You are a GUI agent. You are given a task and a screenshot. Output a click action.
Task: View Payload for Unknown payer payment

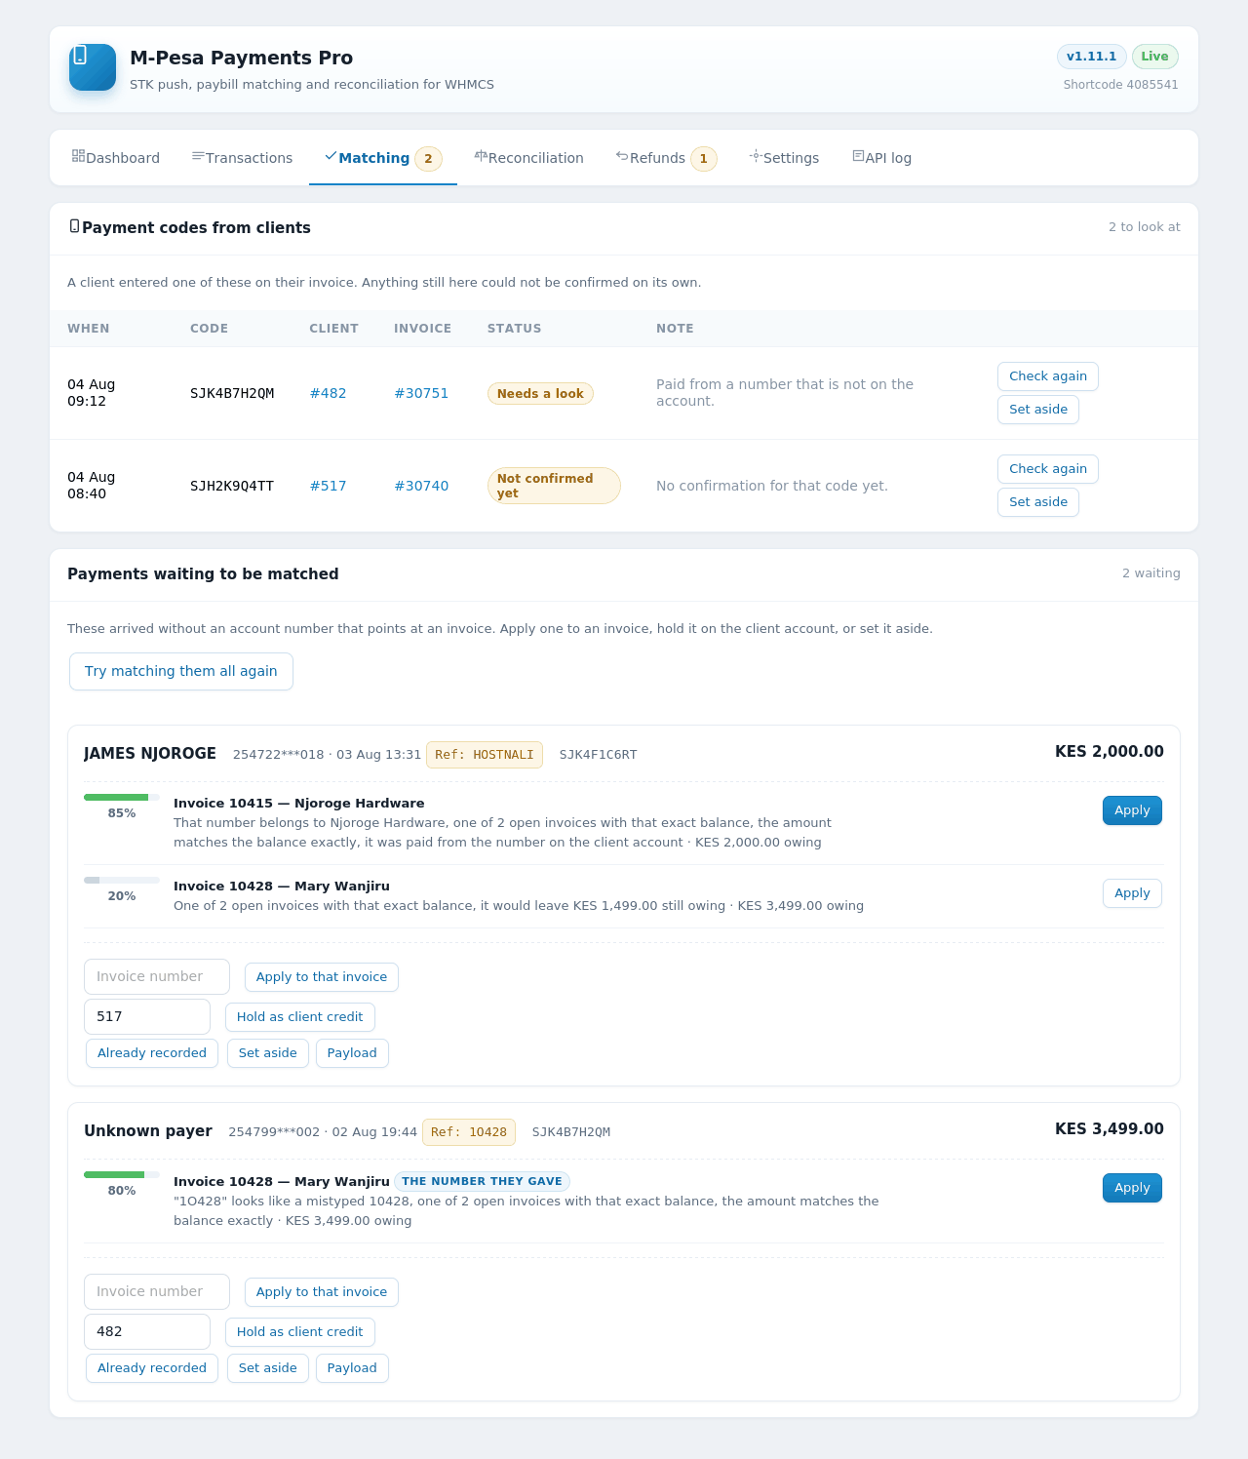[x=352, y=1368]
